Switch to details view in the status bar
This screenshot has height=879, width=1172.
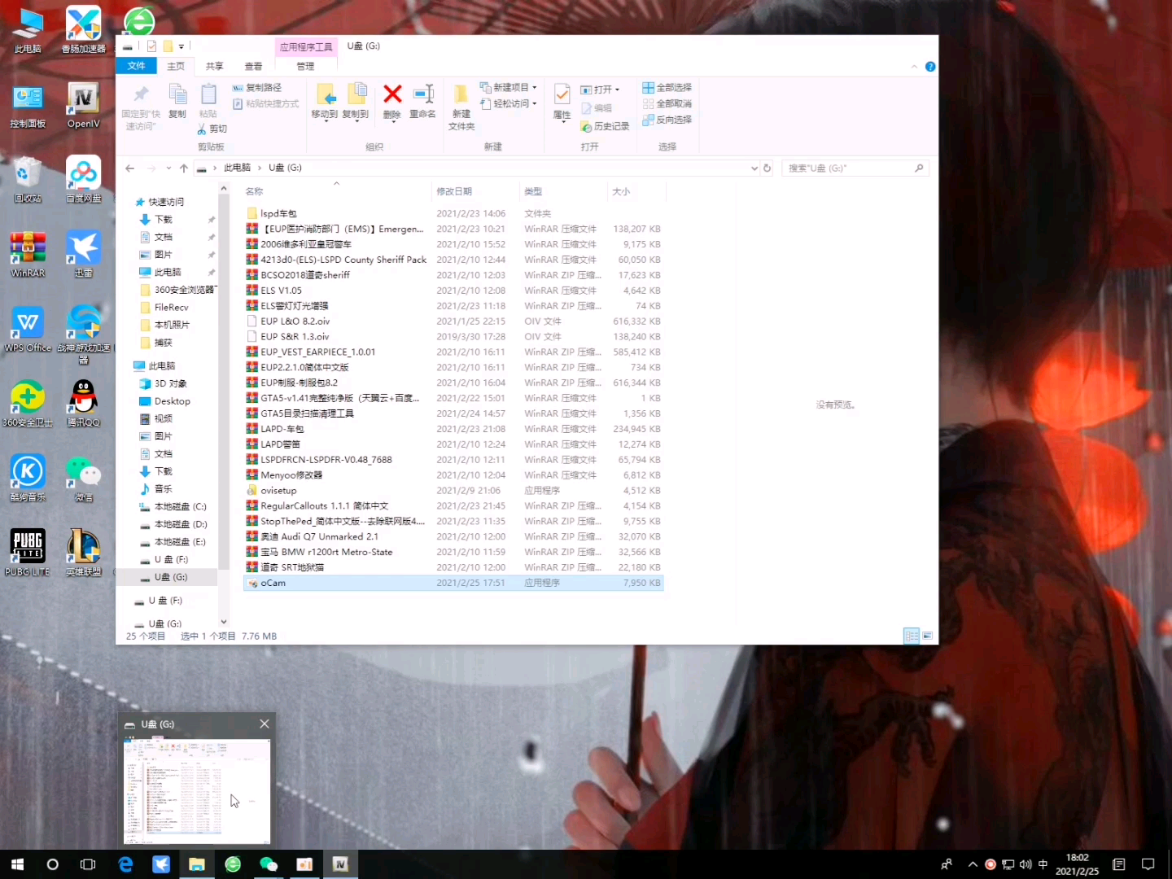click(x=912, y=636)
